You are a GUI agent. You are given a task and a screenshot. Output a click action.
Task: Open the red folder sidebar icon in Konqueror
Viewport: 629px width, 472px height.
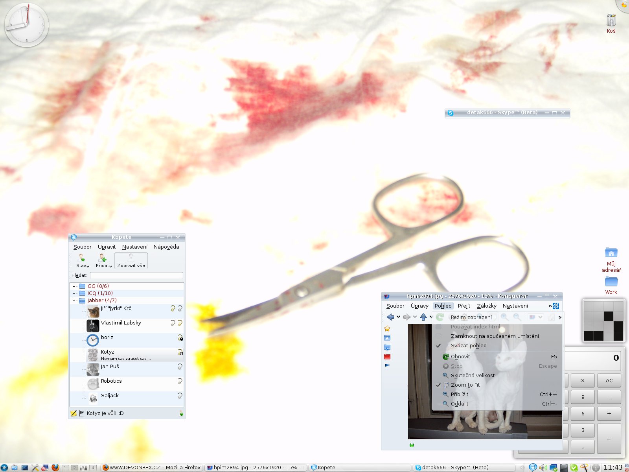[x=387, y=357]
